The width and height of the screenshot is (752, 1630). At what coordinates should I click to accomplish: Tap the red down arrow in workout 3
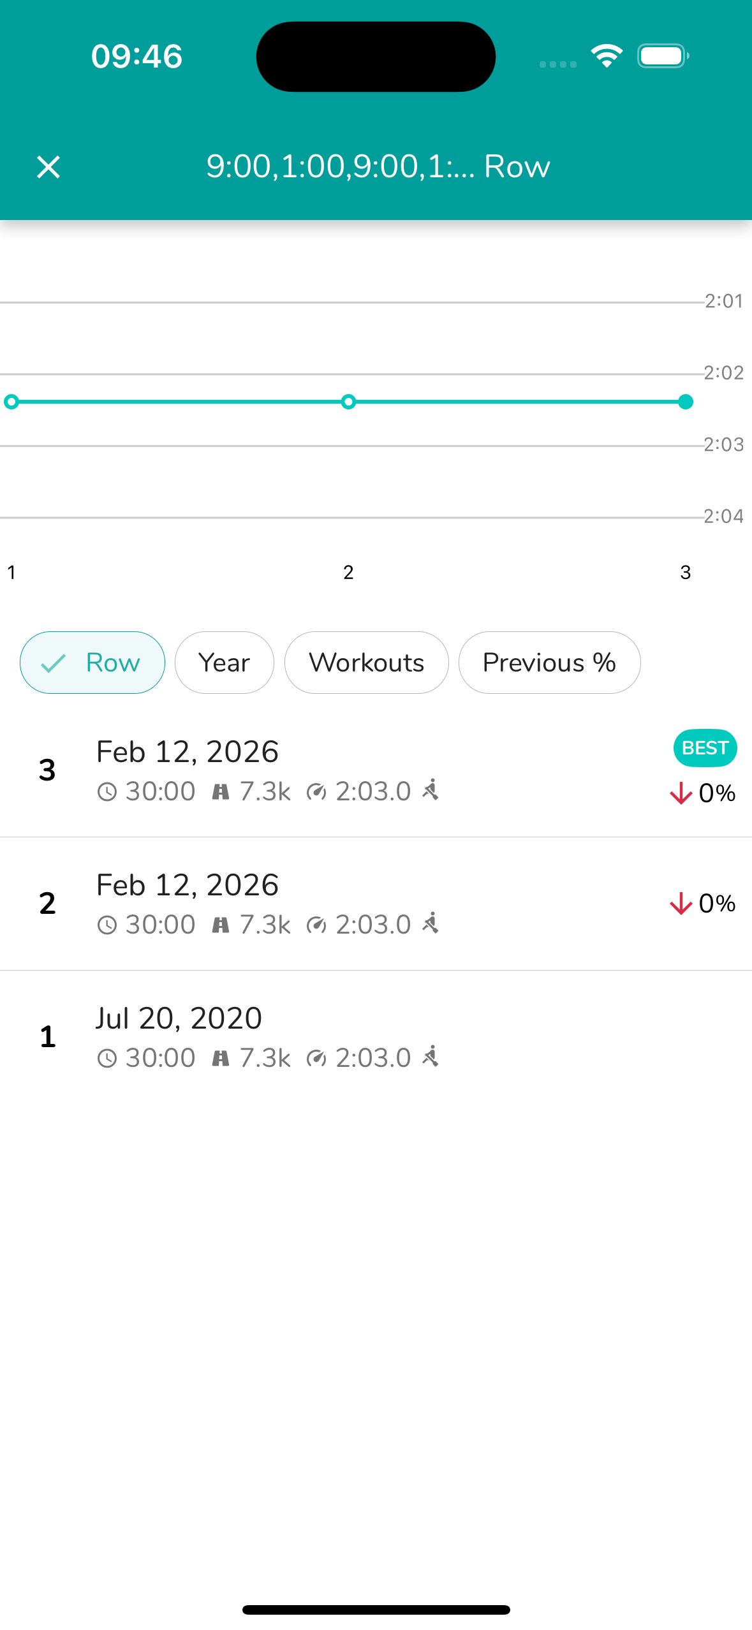point(681,793)
